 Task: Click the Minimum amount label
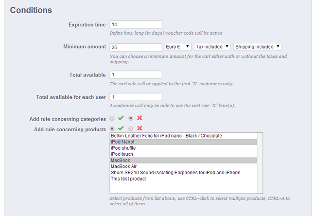tap(85, 47)
